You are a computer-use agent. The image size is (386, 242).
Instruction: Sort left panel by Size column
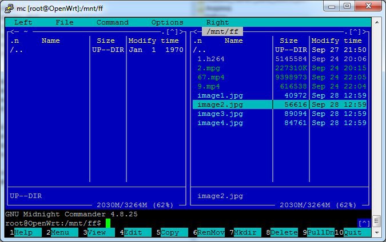[106, 41]
